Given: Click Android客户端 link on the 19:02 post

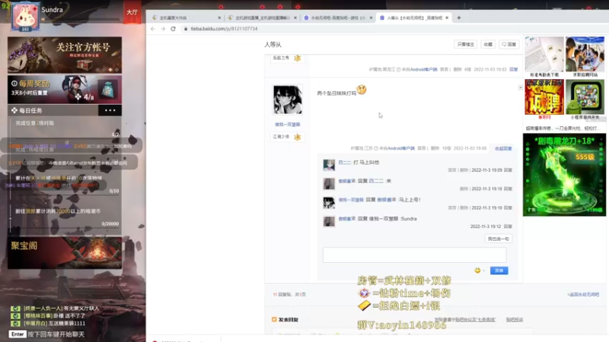Looking at the screenshot, I should pyautogui.click(x=424, y=69).
